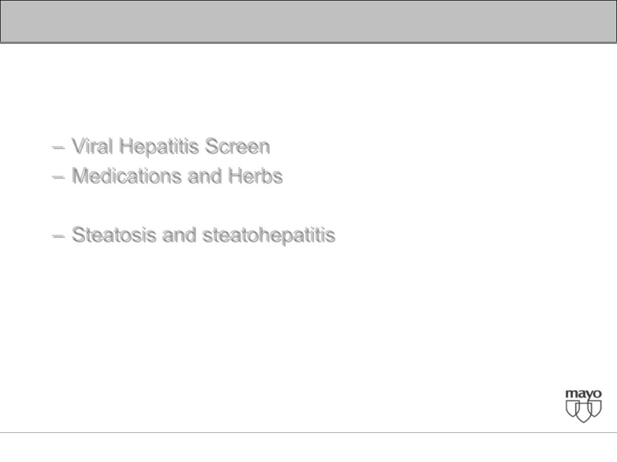Select the 'Medications and Herbs' bullet text
The height and width of the screenshot is (462, 617).
177,176
